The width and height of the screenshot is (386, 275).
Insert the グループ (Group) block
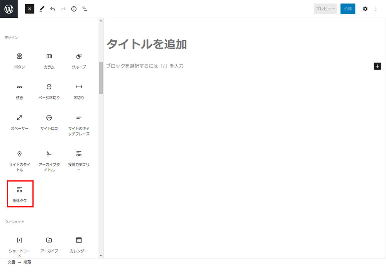[79, 61]
